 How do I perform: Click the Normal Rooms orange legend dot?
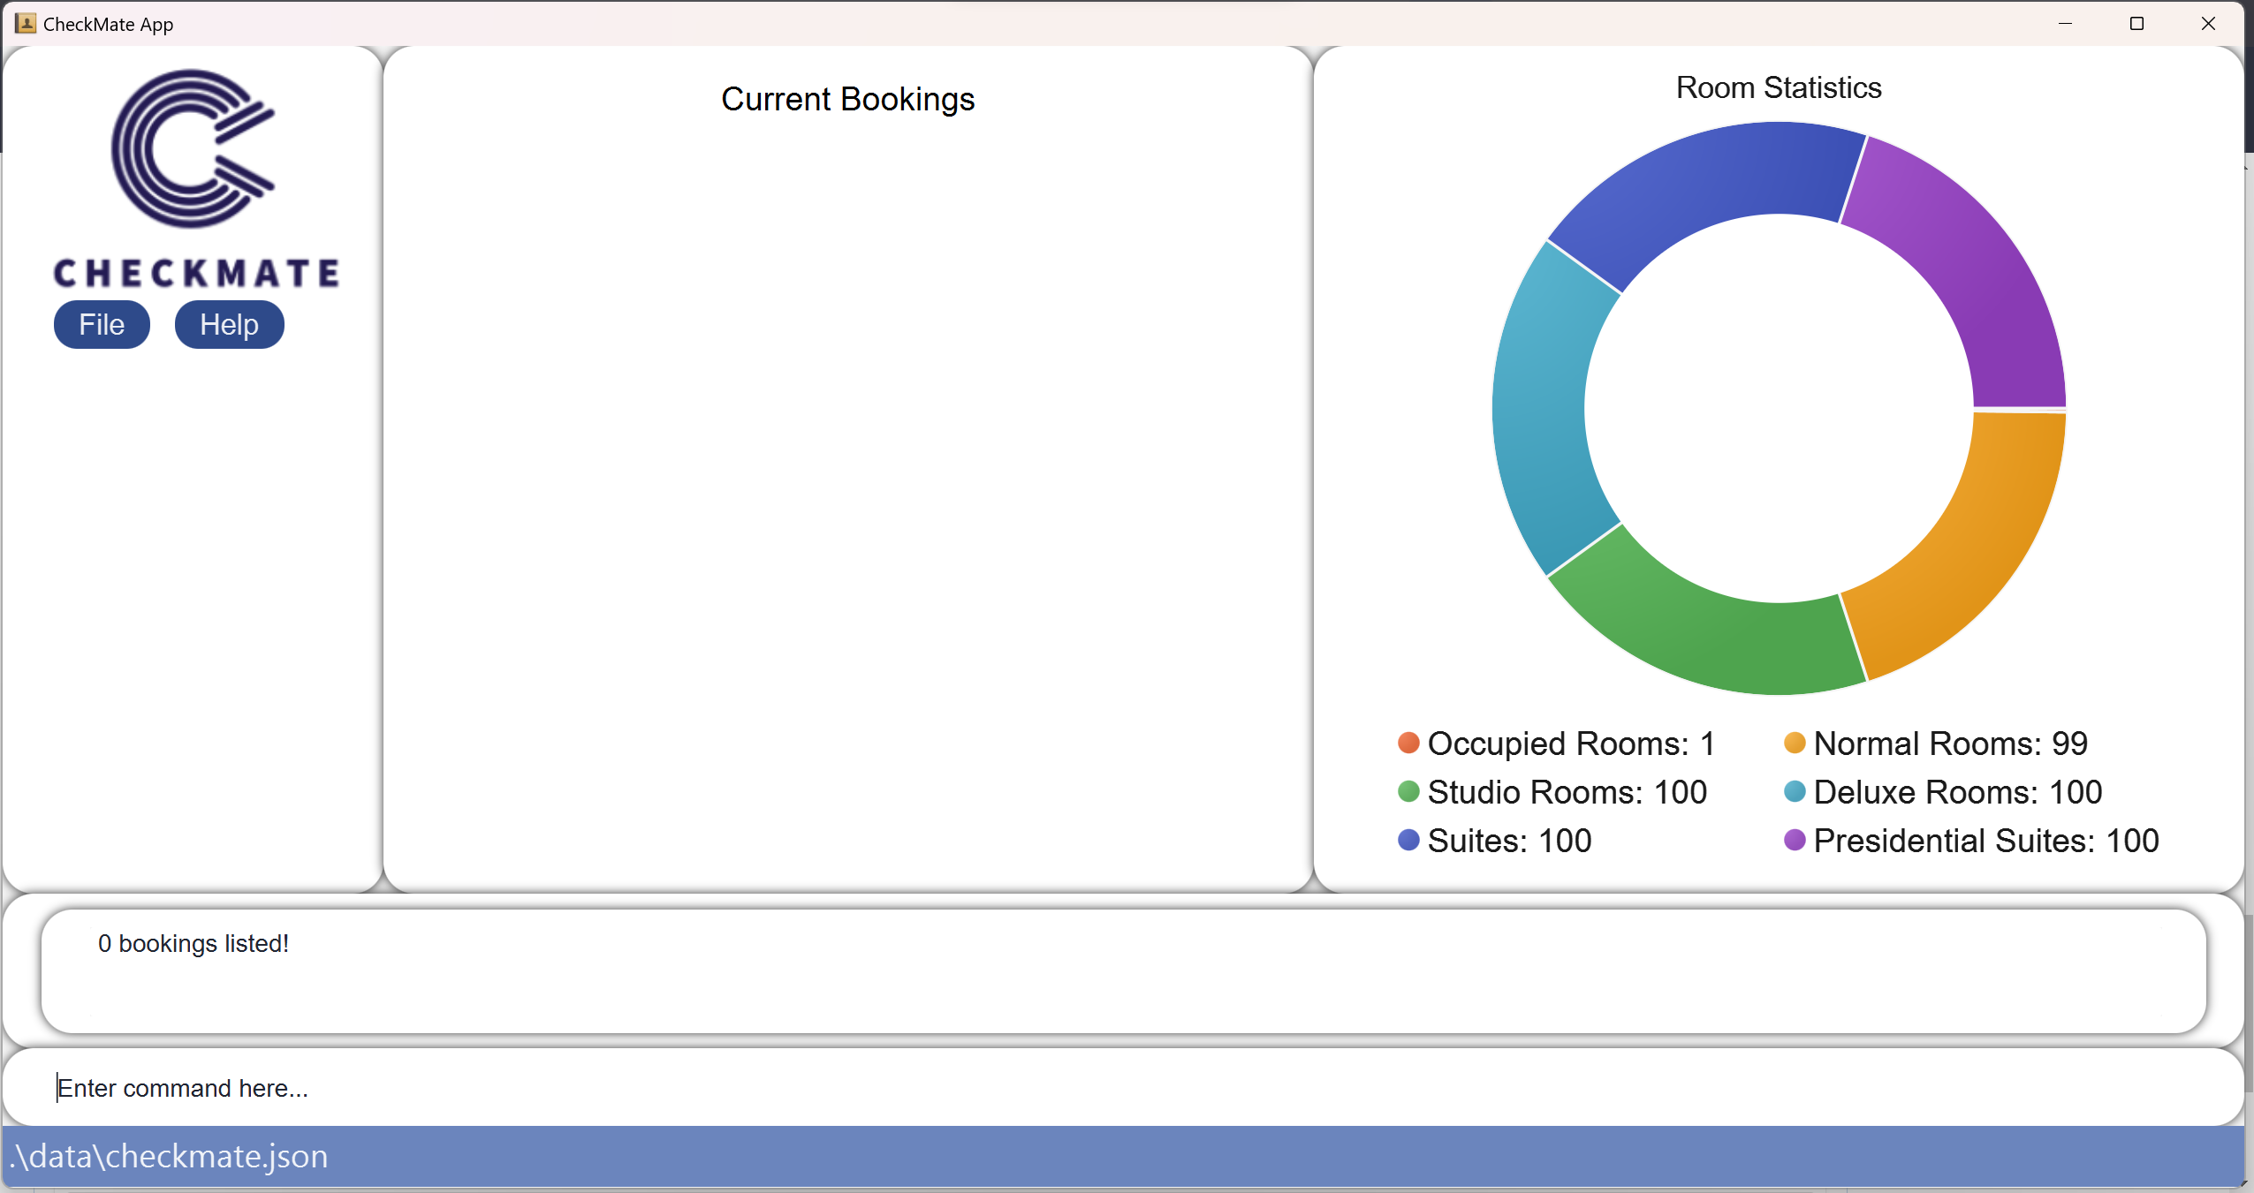[x=1794, y=743]
